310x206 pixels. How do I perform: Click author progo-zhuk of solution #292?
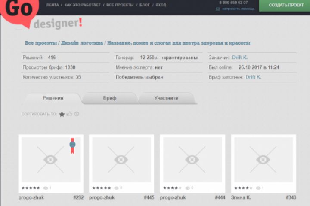[31, 197]
